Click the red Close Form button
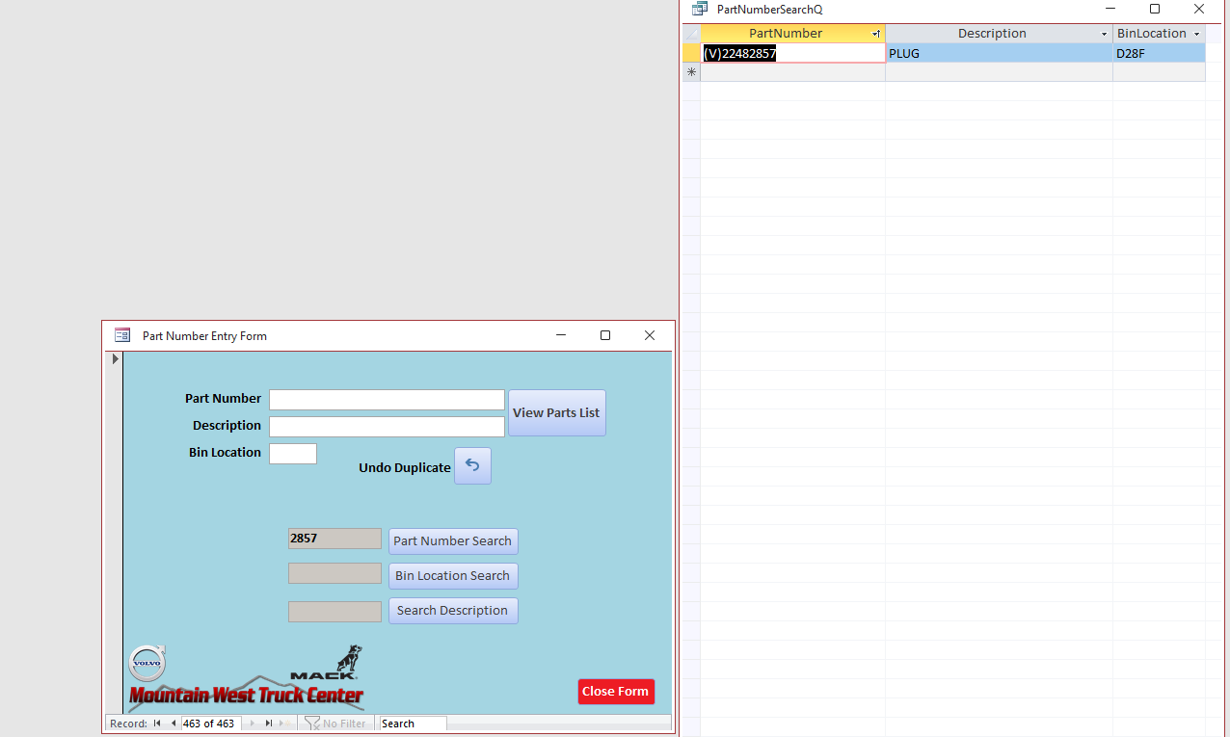This screenshot has height=737, width=1230. [x=615, y=691]
